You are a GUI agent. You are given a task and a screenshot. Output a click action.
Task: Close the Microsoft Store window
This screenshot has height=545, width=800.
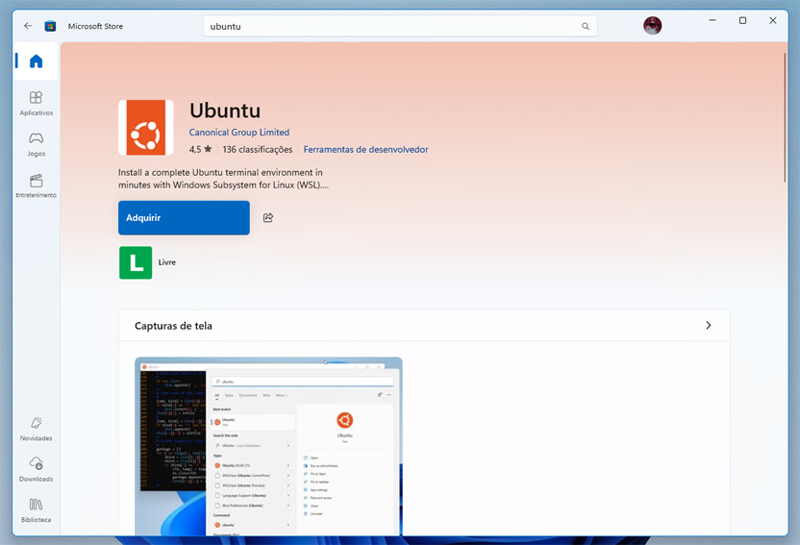tap(772, 20)
